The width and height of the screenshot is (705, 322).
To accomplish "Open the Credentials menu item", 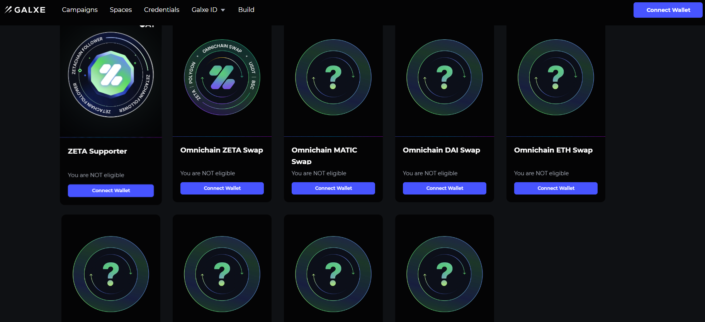I will pos(161,10).
